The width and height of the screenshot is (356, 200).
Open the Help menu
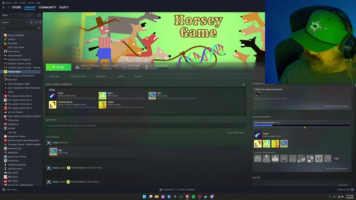click(x=38, y=3)
